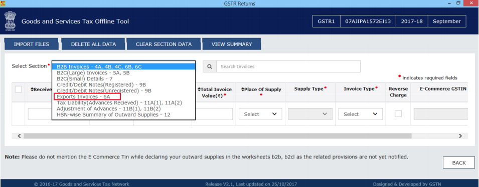479x187 pixels.
Task: Click the E-Commerce GSTIN input field
Action: pos(441,114)
